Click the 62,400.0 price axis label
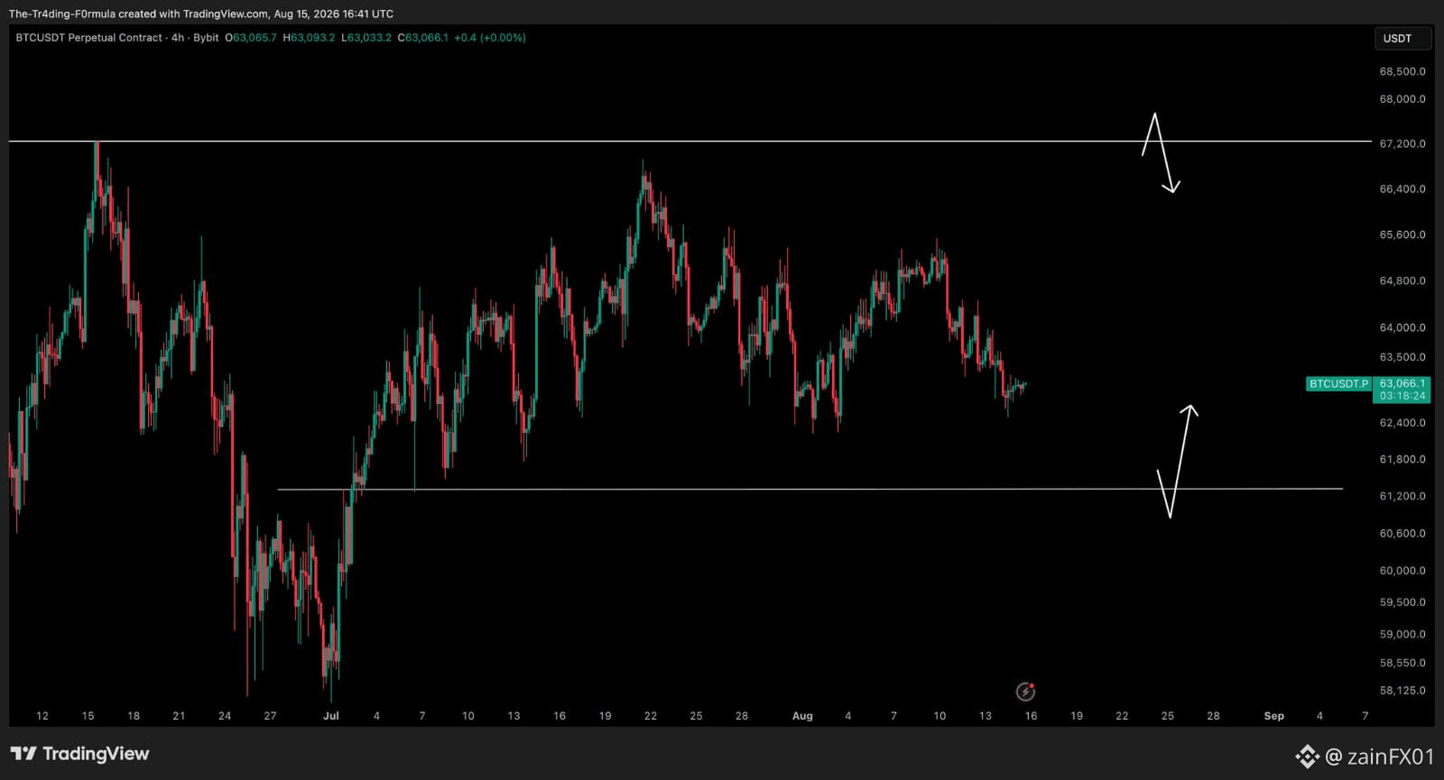This screenshot has height=780, width=1444. pos(1402,423)
